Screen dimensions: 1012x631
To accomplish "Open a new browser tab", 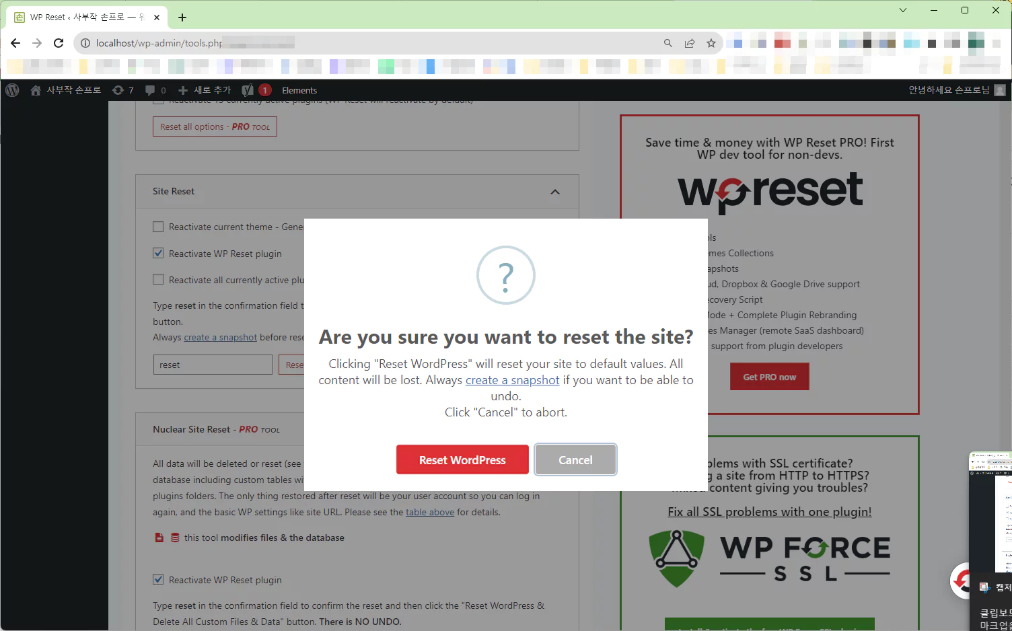I will (x=182, y=17).
